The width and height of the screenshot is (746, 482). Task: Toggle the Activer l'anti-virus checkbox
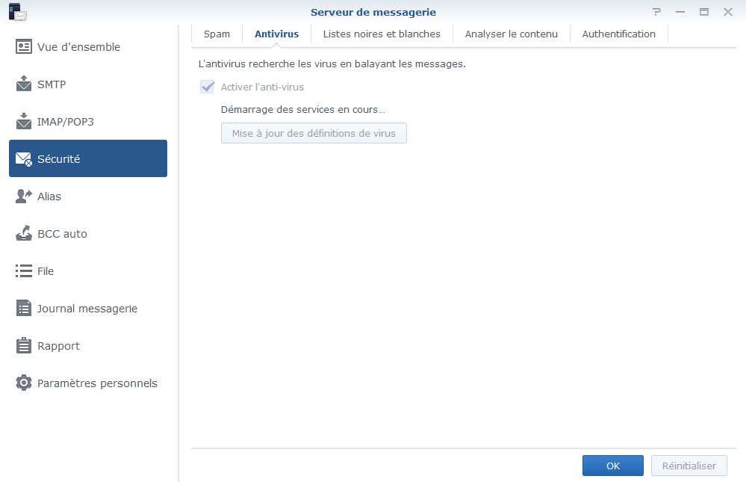pyautogui.click(x=208, y=87)
